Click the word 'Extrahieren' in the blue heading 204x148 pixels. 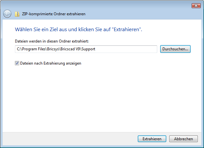126,29
